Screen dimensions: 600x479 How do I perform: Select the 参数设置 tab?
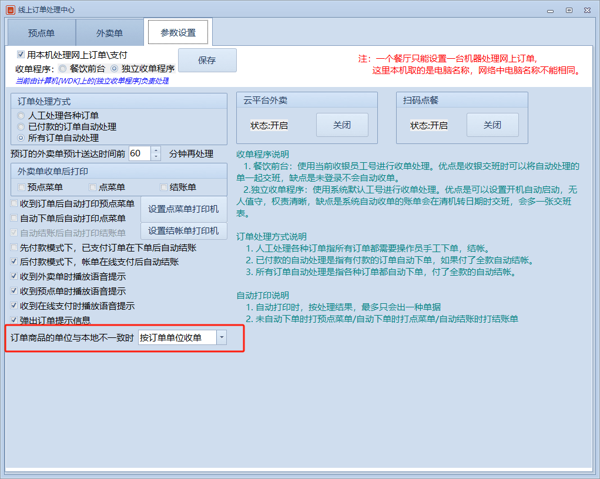178,32
